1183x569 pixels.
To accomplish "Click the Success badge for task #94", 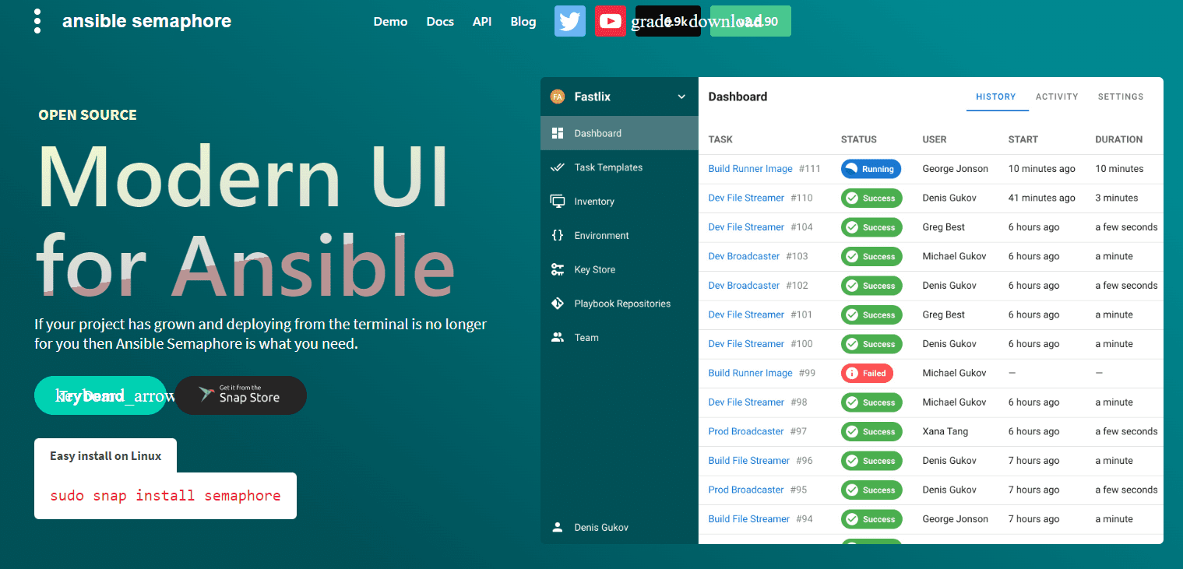I will [x=871, y=519].
